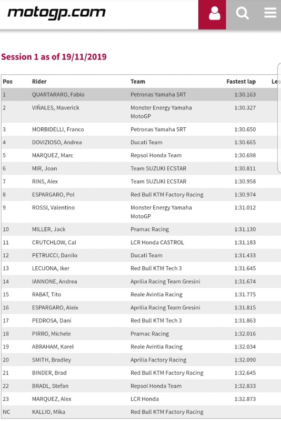Image resolution: width=281 pixels, height=421 pixels.
Task: Select rider VIÑALES, Maverick
Action: click(x=56, y=108)
